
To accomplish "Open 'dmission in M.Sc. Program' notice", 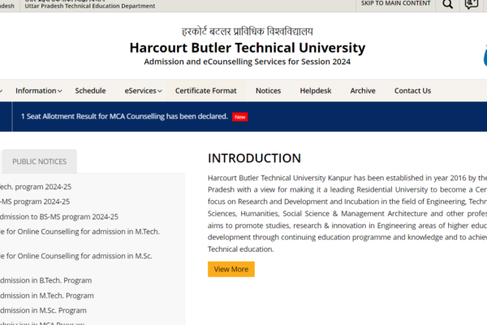I will tap(43, 310).
